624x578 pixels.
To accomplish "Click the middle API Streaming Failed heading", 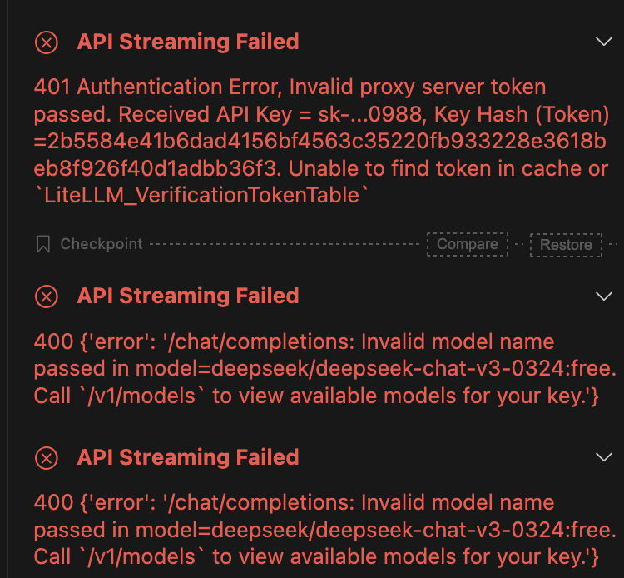I will [x=188, y=296].
